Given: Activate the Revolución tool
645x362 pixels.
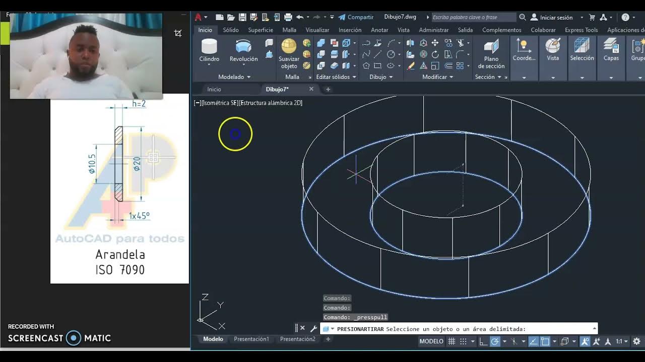Looking at the screenshot, I should (x=243, y=50).
